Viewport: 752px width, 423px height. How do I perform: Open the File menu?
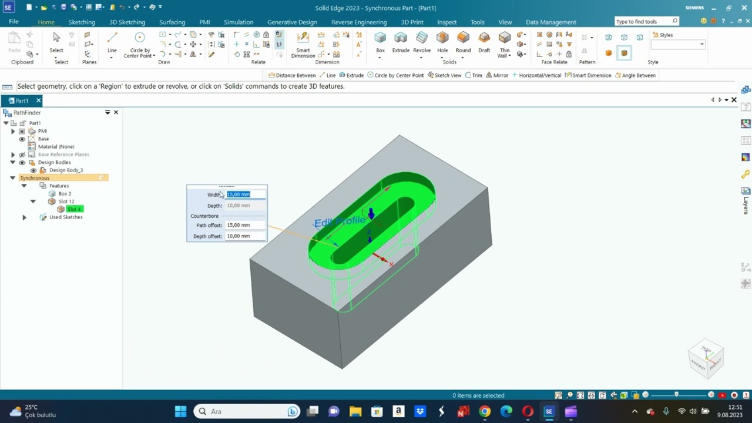click(14, 22)
